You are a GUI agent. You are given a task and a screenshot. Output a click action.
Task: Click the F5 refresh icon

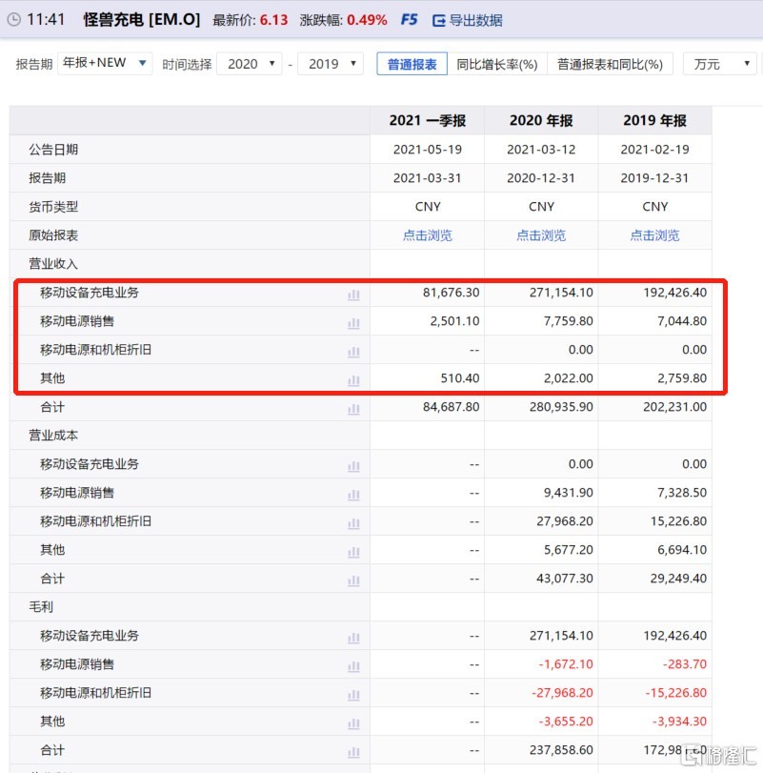(x=409, y=20)
